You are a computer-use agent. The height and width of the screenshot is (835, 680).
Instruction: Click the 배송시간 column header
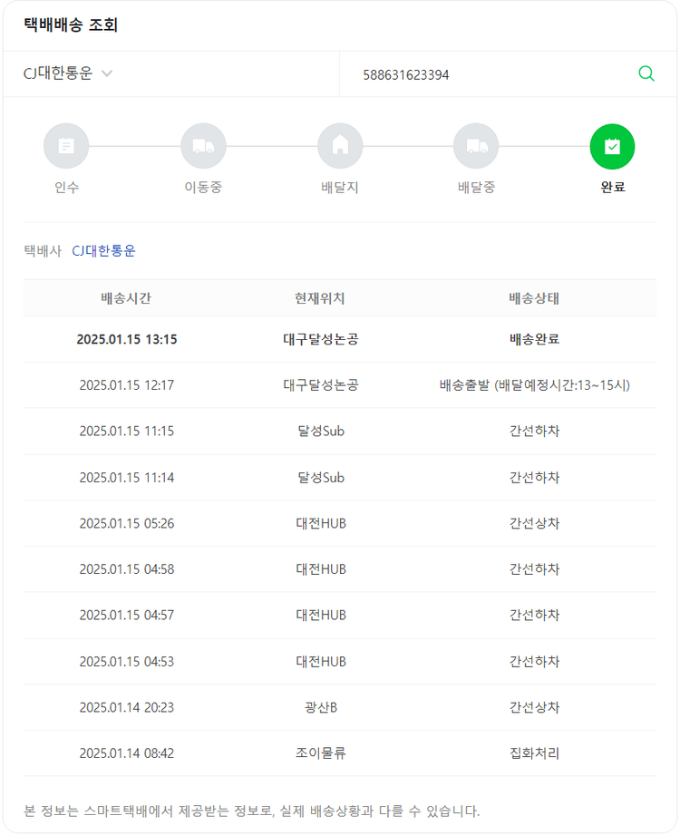126,298
